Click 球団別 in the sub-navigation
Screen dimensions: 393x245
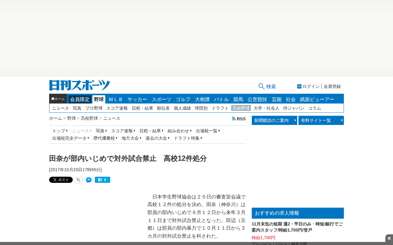(201, 108)
